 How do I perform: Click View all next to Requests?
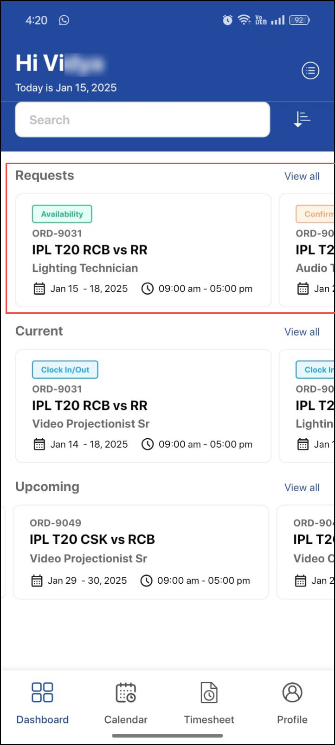tap(302, 176)
